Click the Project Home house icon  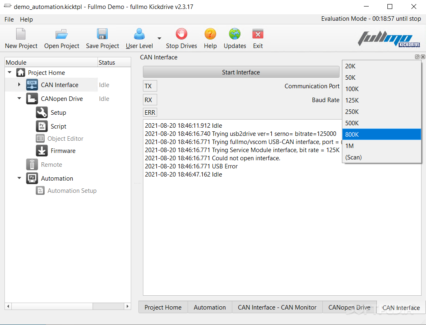(21, 73)
